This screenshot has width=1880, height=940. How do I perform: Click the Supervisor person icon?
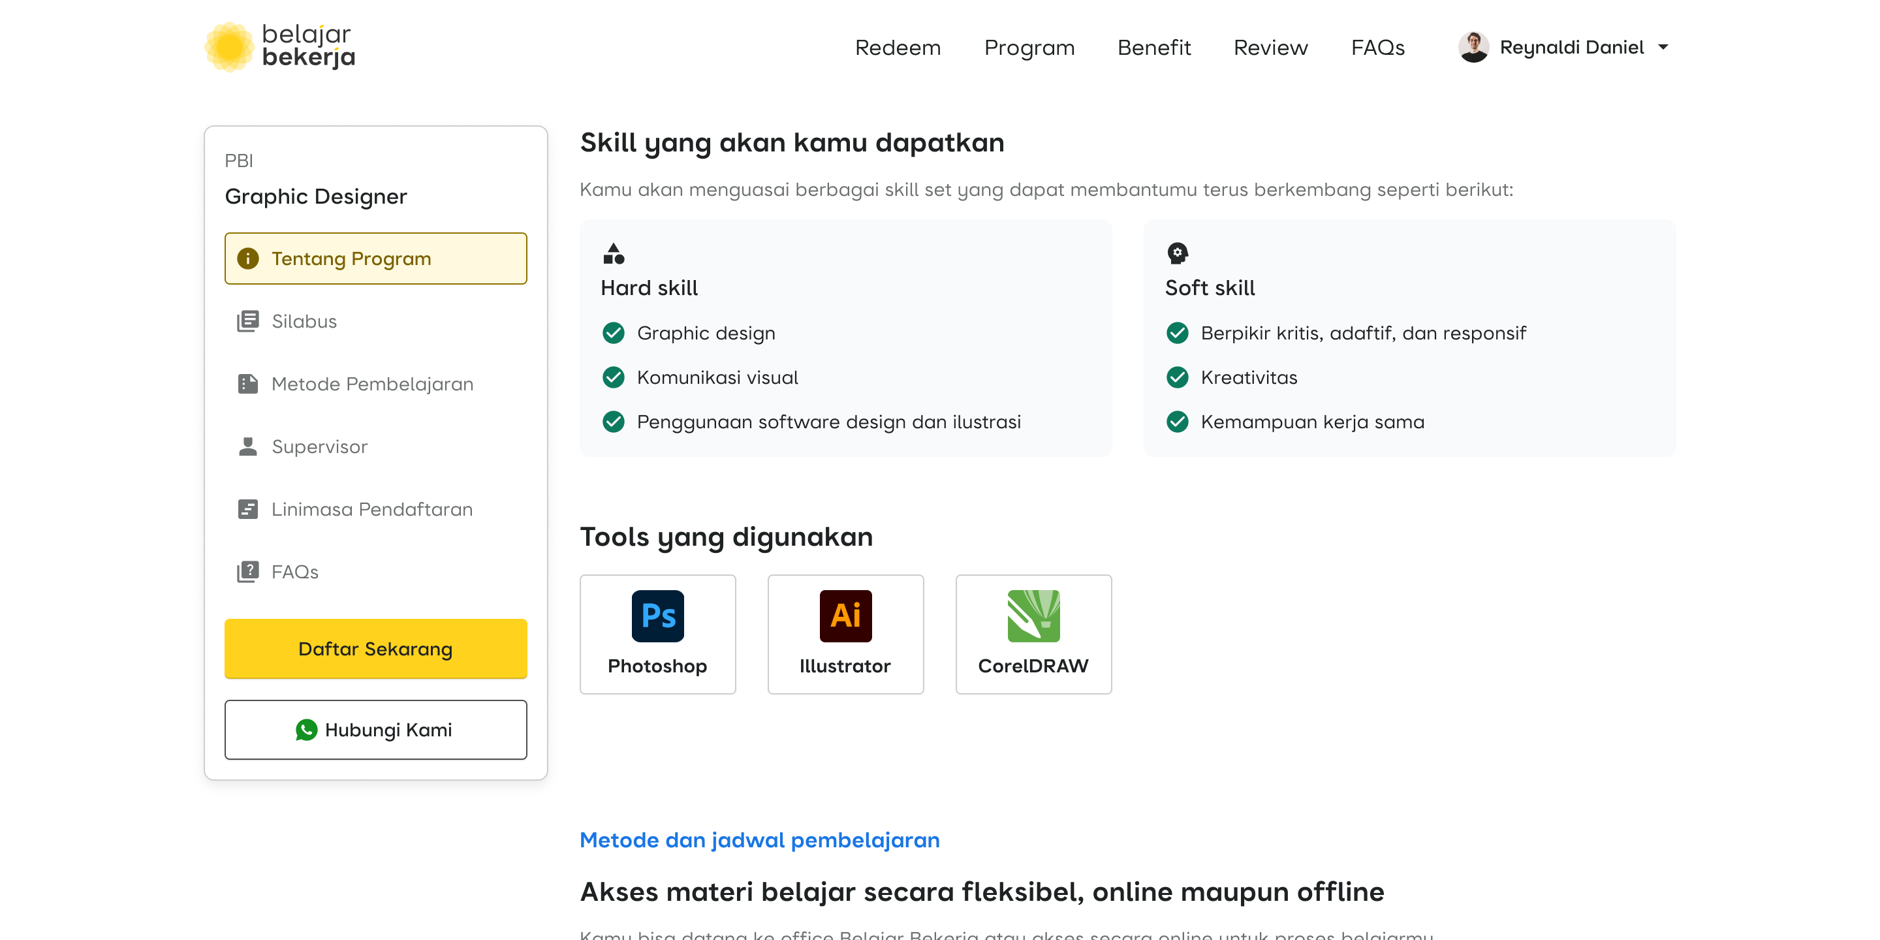pyautogui.click(x=247, y=446)
